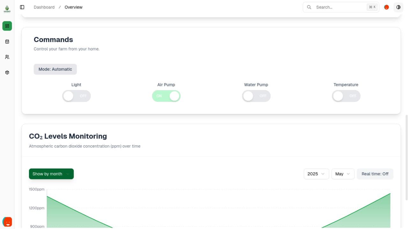Screen dimensions: 408x229
Task: Click the Verdant leaf logo
Action: [x=7, y=9]
